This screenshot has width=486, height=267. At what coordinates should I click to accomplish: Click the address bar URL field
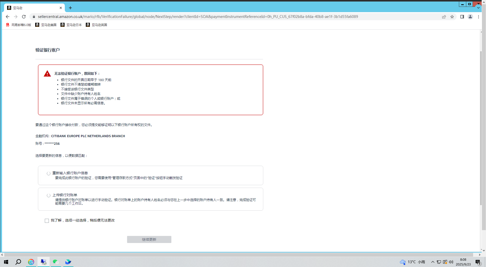click(x=197, y=17)
